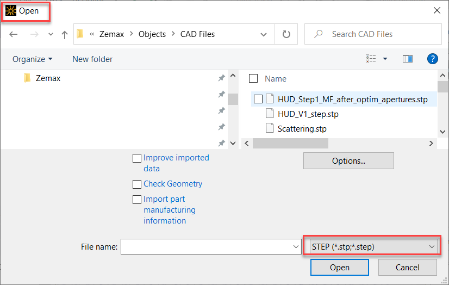Refresh the CAD Files folder listing
Image resolution: width=449 pixels, height=285 pixels.
pos(286,34)
